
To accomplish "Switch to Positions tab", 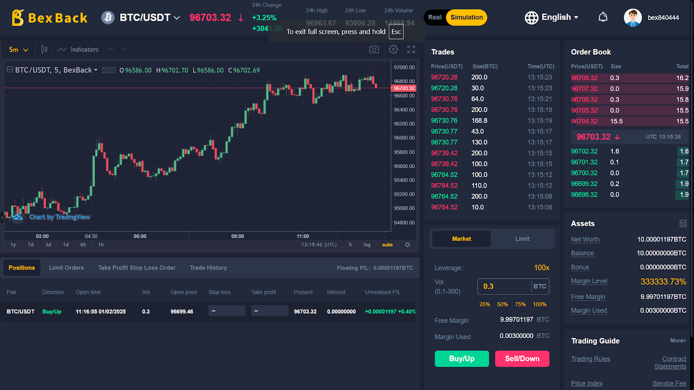I will [22, 268].
